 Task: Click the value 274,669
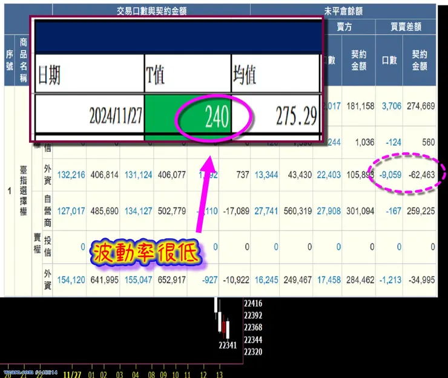click(421, 106)
